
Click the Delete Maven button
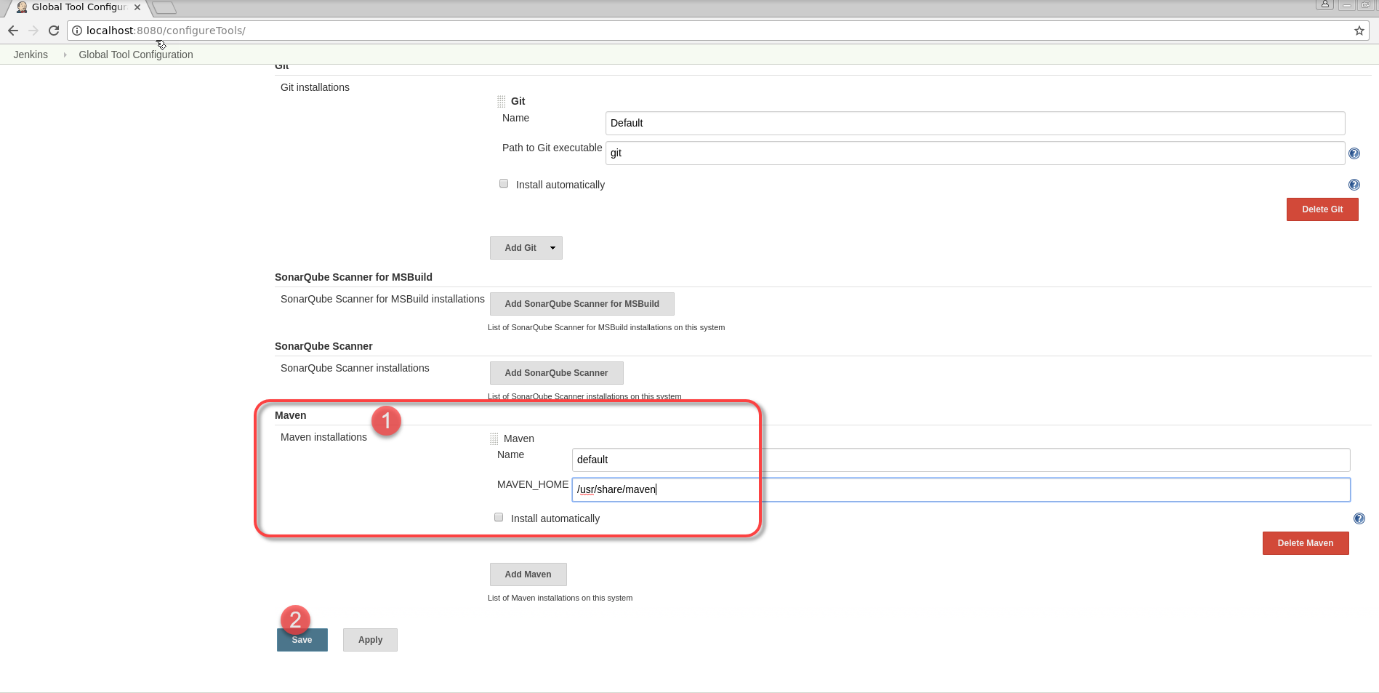tap(1306, 543)
